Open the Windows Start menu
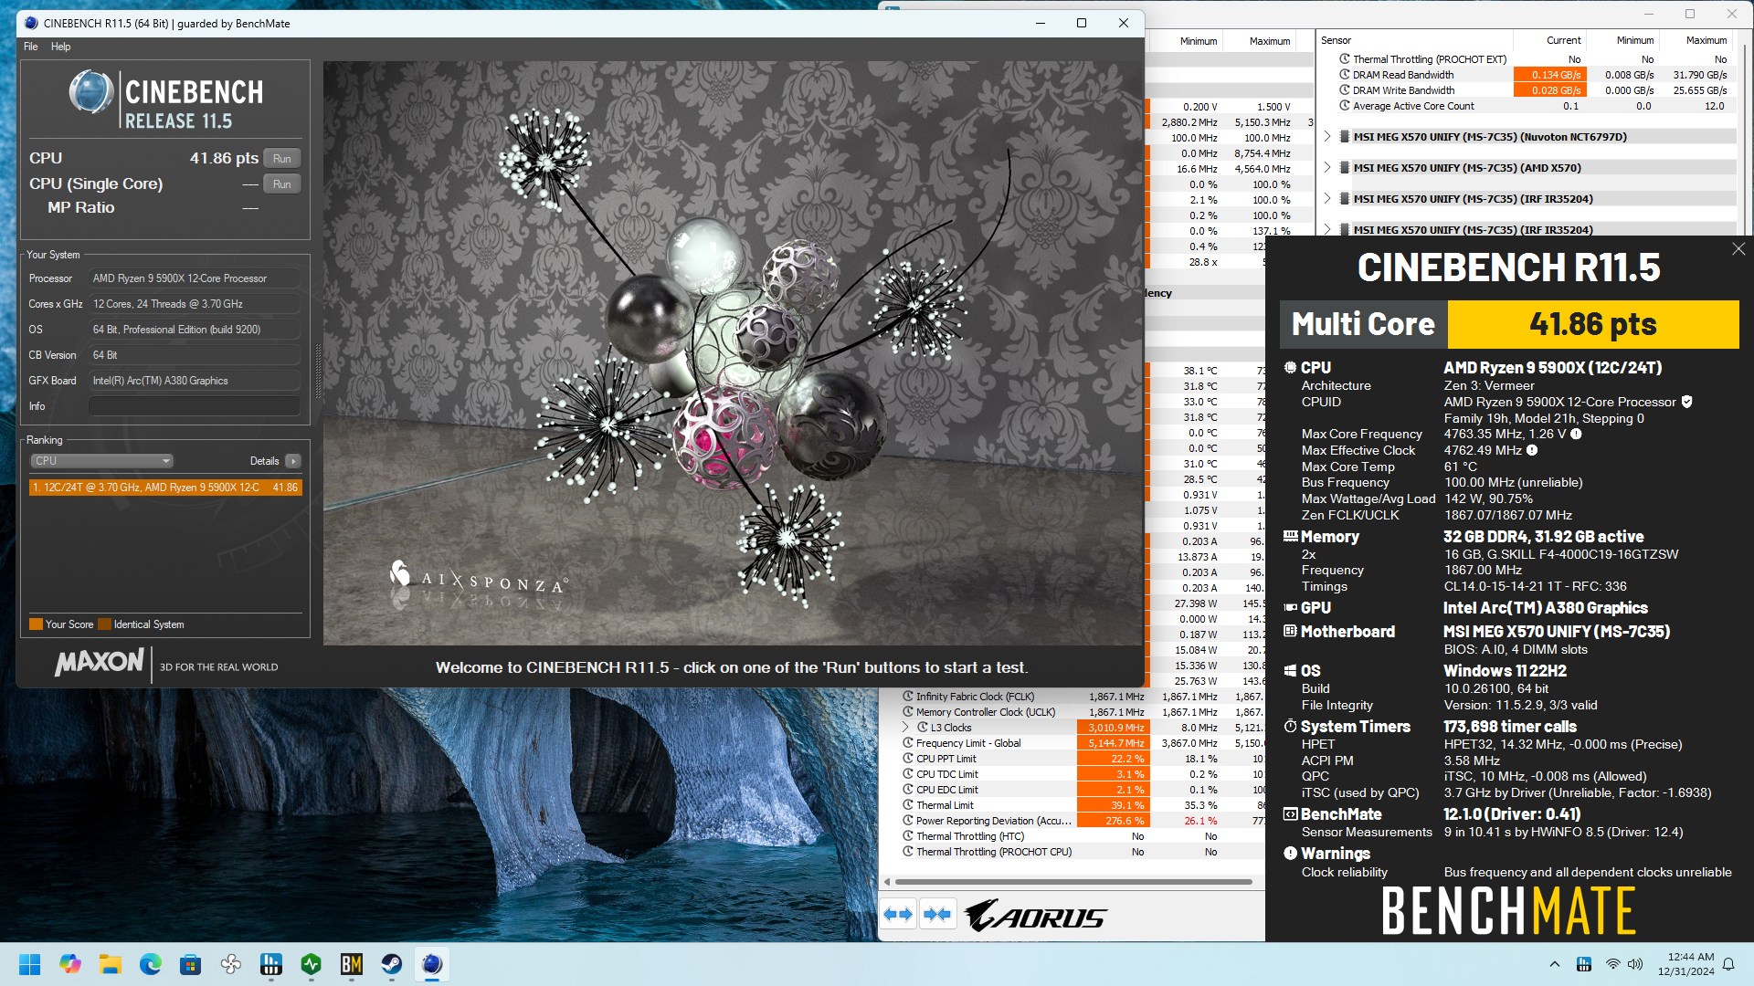The height and width of the screenshot is (986, 1754). click(x=29, y=964)
